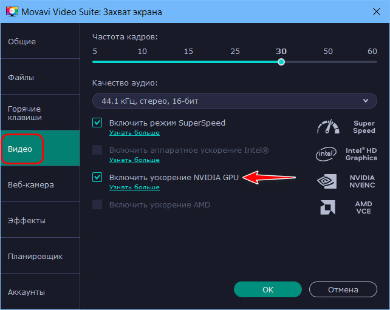Click the AMD VCE text label
The image size is (390, 310).
click(363, 207)
